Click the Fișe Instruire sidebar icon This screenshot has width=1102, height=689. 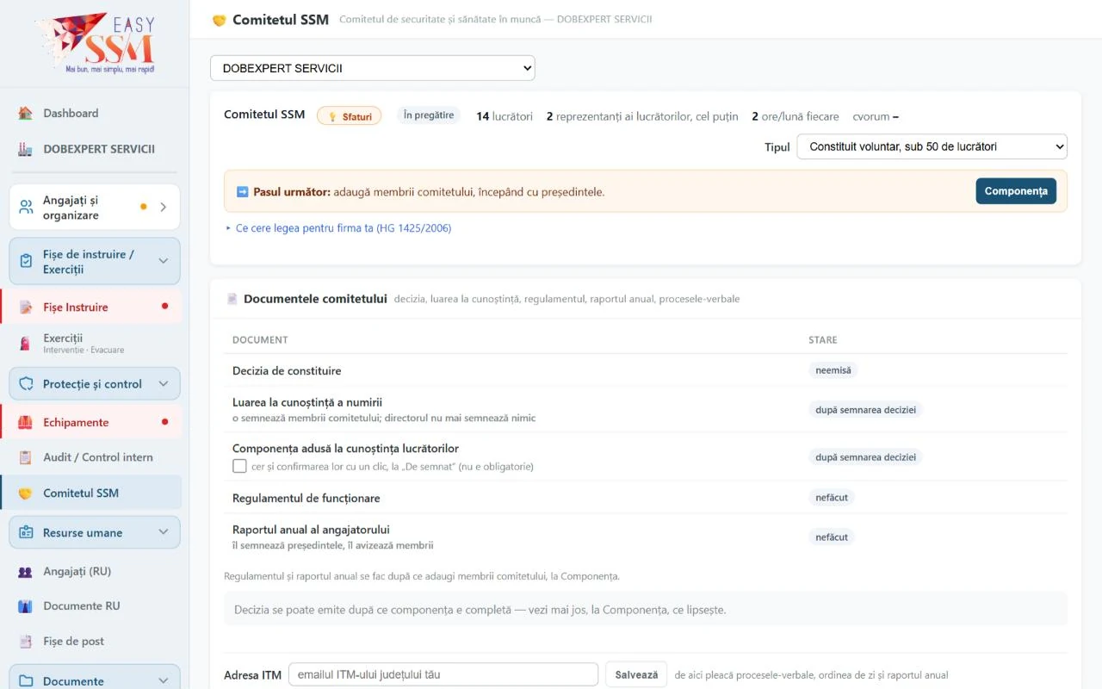[26, 307]
